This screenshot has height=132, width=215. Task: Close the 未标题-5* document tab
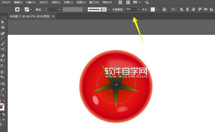tap(53, 16)
